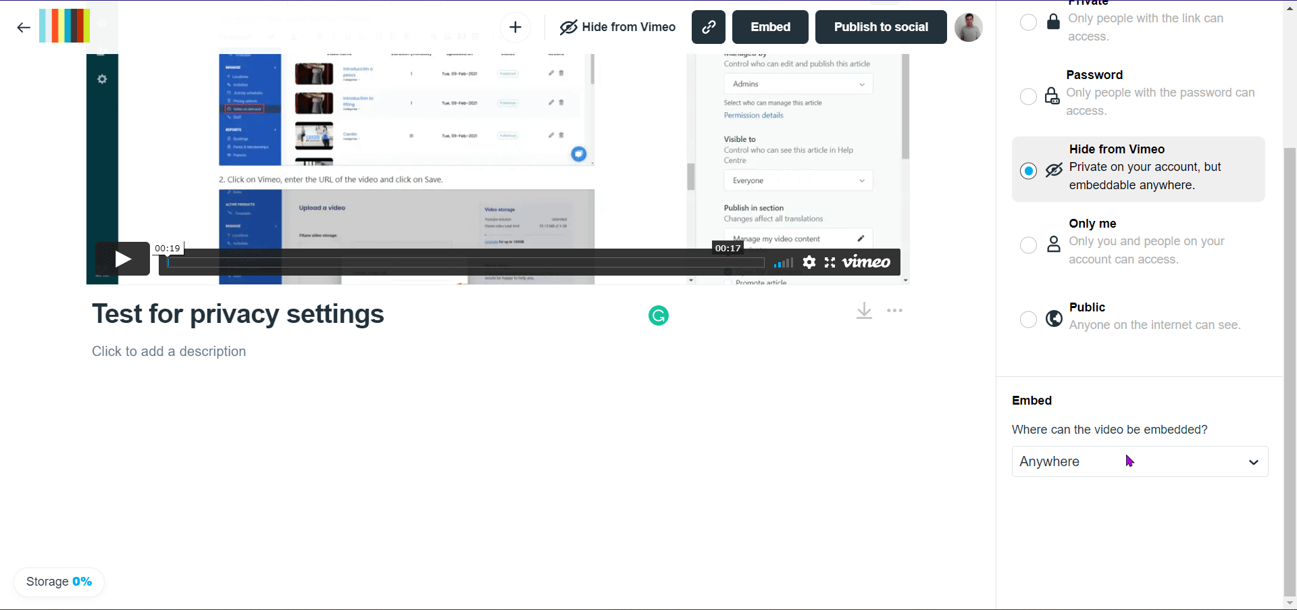Play the video

[122, 259]
